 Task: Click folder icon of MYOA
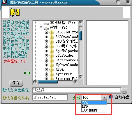[52, 69]
